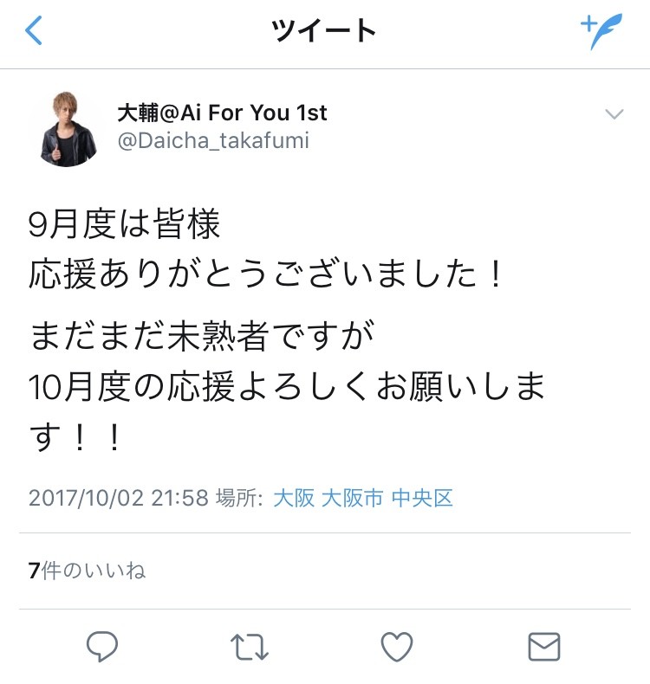Tap the 2017/10/02 21:58 timestamp
650x684 pixels.
point(119,498)
